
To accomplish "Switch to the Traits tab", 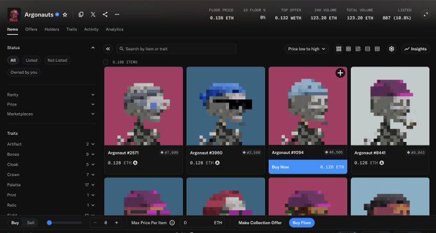I will tap(71, 29).
